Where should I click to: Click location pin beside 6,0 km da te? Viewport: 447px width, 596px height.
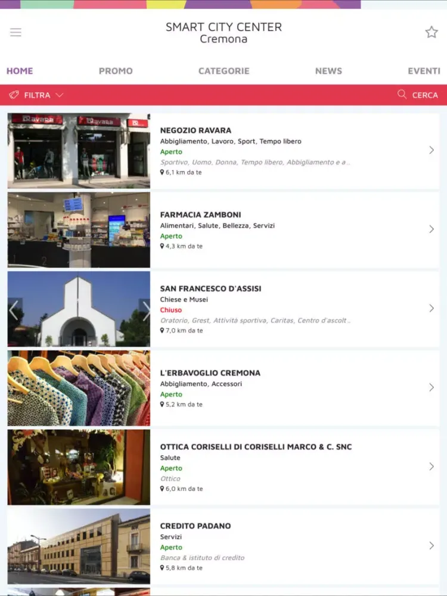click(x=162, y=489)
